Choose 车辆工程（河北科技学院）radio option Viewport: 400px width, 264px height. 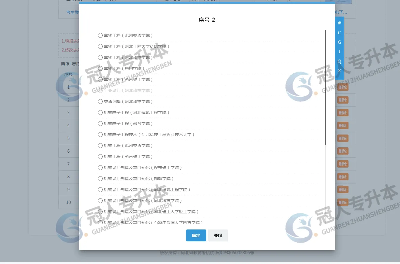pos(100,57)
